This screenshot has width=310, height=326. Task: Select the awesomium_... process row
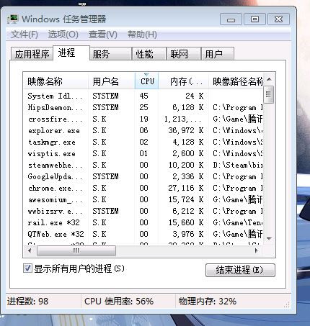pyautogui.click(x=143, y=199)
